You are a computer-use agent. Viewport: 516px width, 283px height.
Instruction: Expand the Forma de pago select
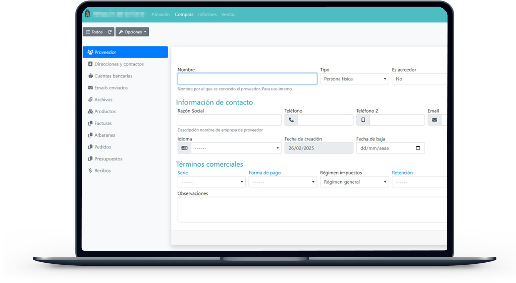(282, 182)
